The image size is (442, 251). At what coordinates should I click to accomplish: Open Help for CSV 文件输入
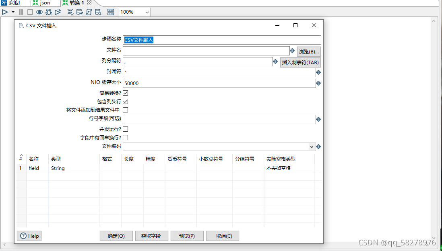(29, 236)
